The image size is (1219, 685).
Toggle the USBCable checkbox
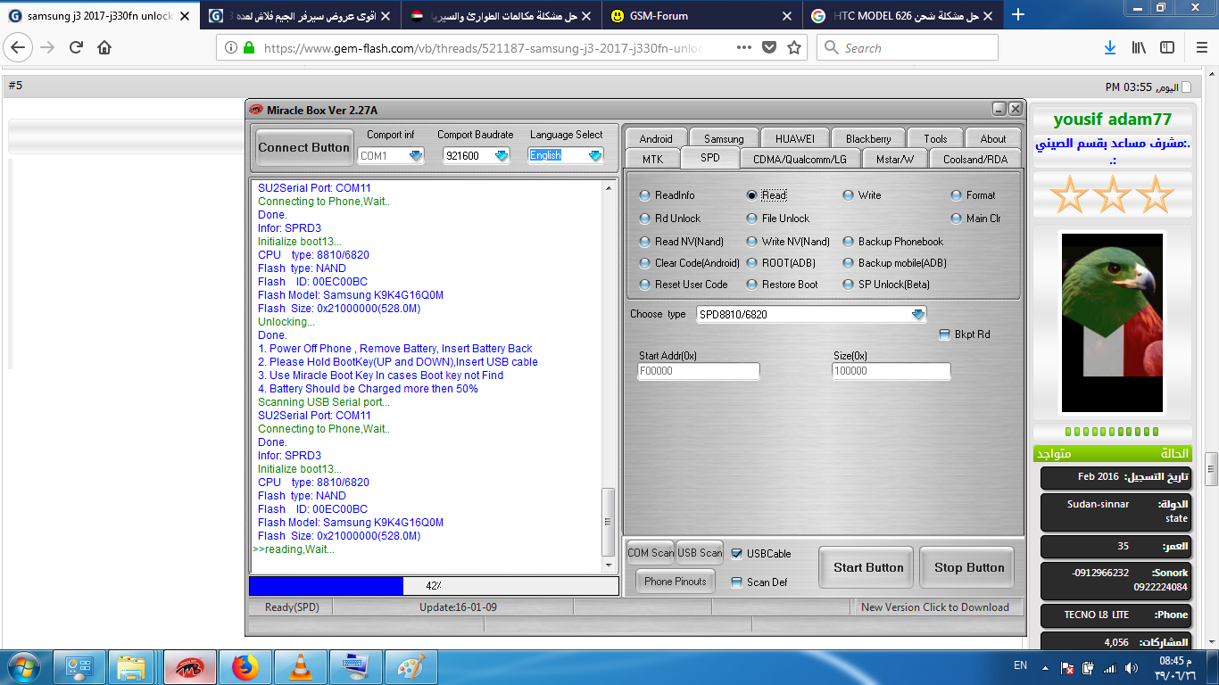coord(736,554)
